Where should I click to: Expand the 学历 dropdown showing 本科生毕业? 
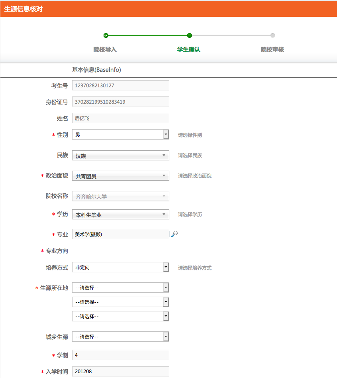click(x=120, y=215)
